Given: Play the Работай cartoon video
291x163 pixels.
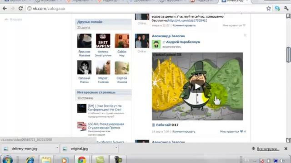Looking at the screenshot, I should (197, 86).
